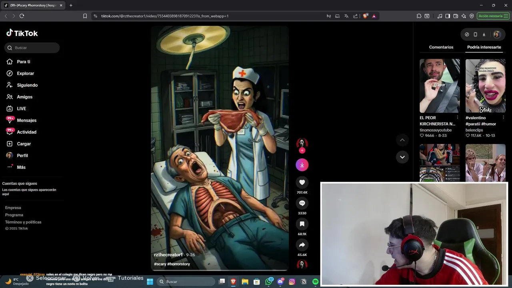The width and height of the screenshot is (512, 288).
Task: Click the #horrorstory hashtag
Action: point(178,264)
